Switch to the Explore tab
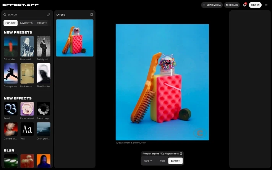This screenshot has height=170, width=272. click(x=11, y=23)
